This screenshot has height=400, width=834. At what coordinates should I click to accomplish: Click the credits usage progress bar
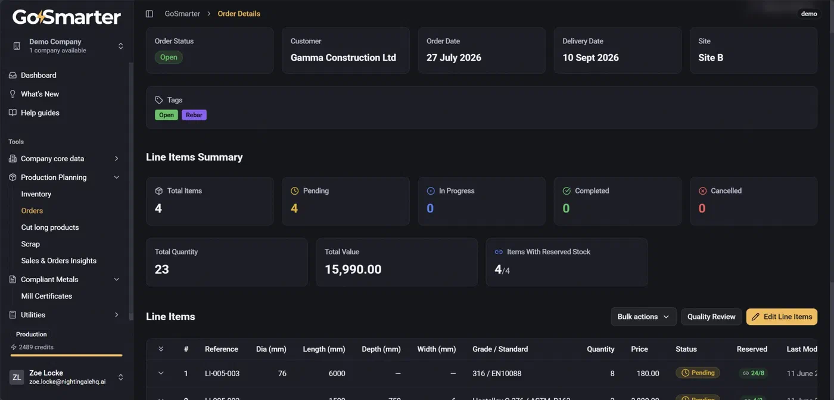click(67, 355)
